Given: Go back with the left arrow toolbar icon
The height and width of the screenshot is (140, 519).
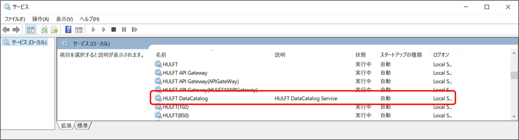Looking at the screenshot, I should tap(6, 30).
